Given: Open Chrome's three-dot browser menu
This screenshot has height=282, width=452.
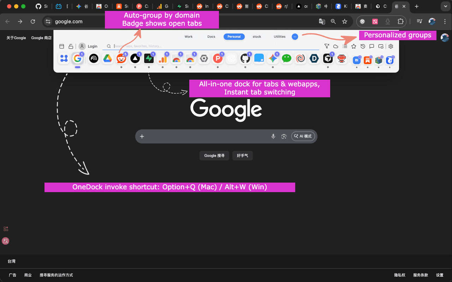Looking at the screenshot, I should pos(445,22).
